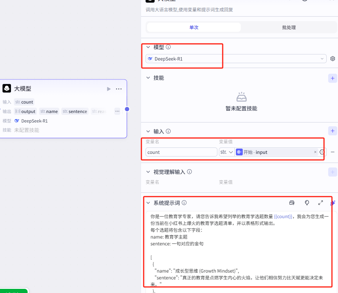Switch to the 批处理 tab

coord(289,27)
